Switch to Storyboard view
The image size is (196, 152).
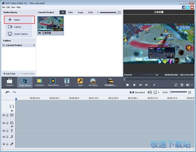click(x=137, y=92)
